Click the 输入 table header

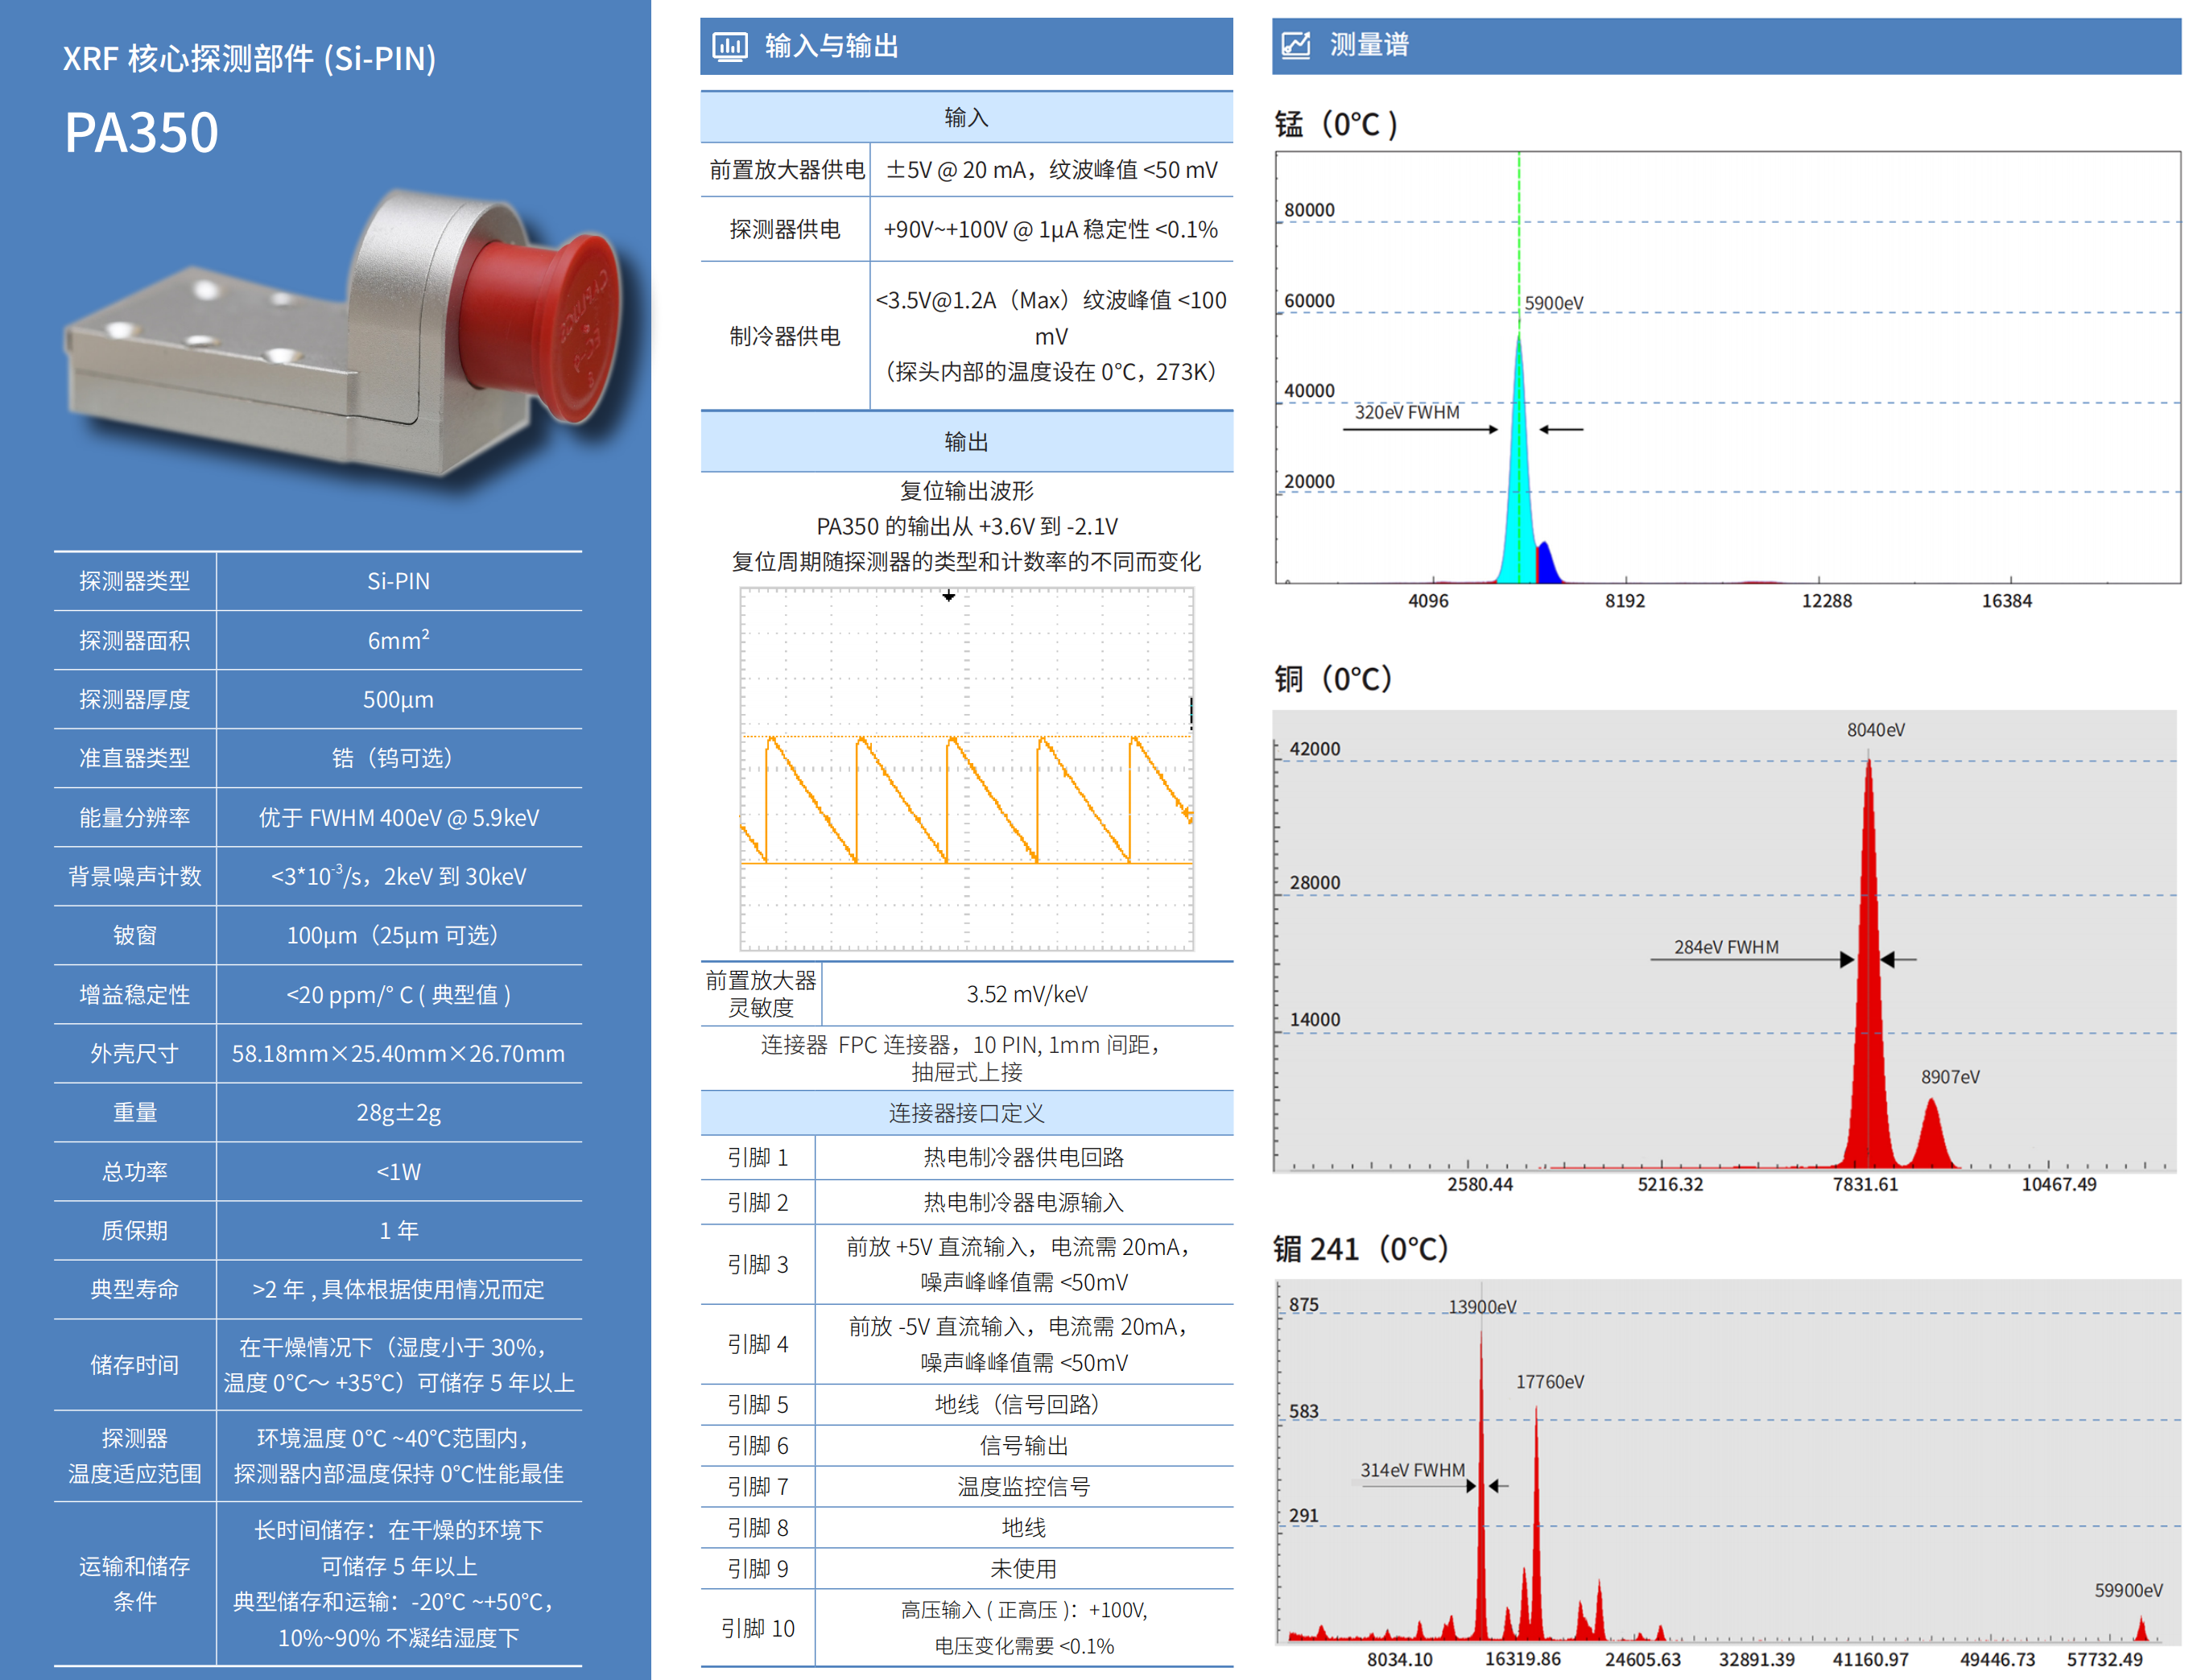click(966, 117)
